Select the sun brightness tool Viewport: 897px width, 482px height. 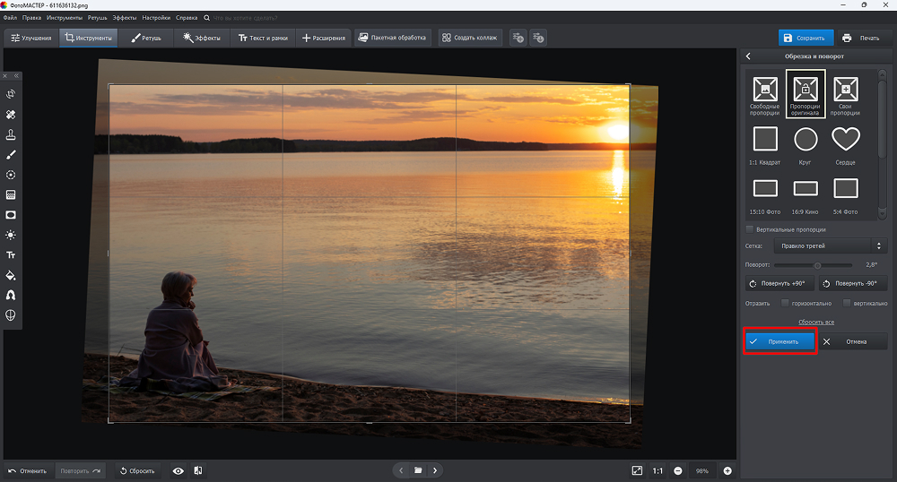pos(10,235)
